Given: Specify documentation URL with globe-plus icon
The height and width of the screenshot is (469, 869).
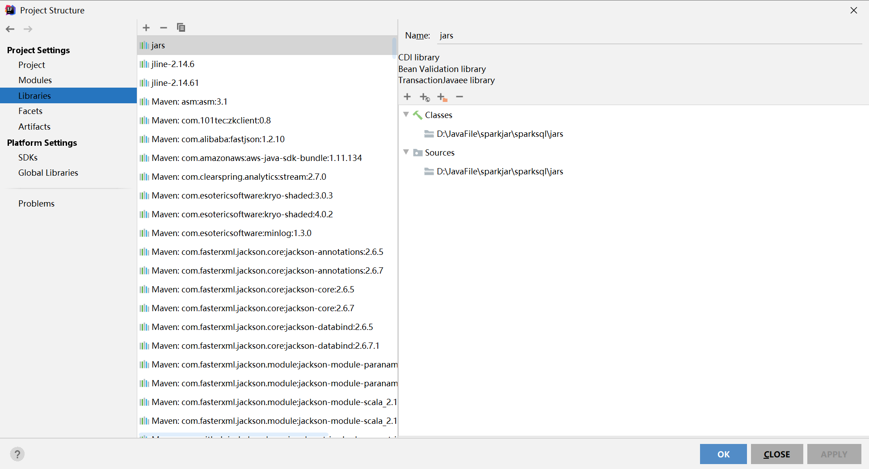Looking at the screenshot, I should (425, 97).
